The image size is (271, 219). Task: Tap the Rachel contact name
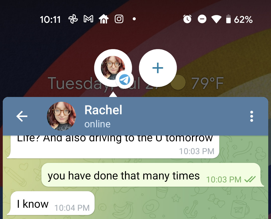pos(103,110)
